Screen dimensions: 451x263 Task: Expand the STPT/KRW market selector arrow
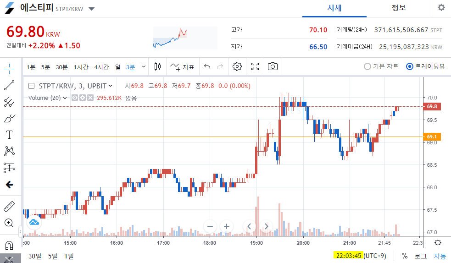pos(91,9)
